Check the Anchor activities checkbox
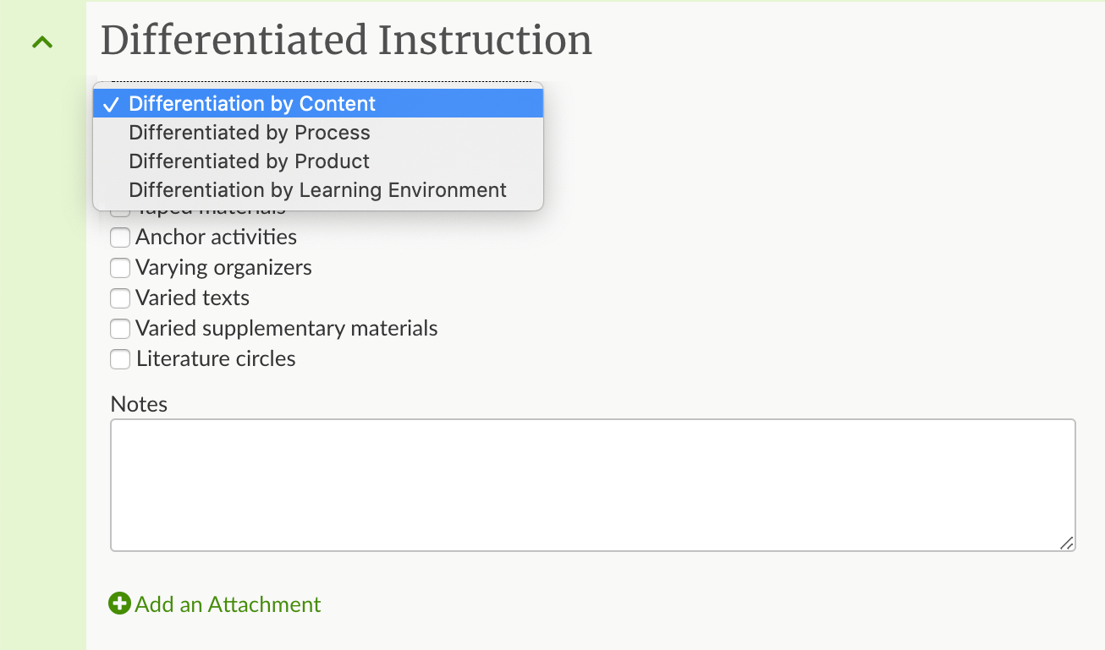 tap(120, 238)
